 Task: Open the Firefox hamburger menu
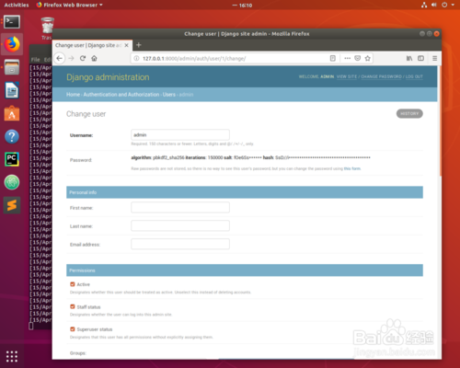pyautogui.click(x=434, y=58)
